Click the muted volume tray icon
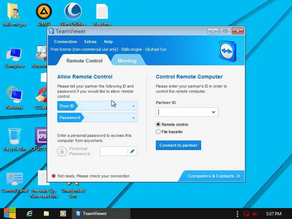The image size is (292, 219). point(255,214)
